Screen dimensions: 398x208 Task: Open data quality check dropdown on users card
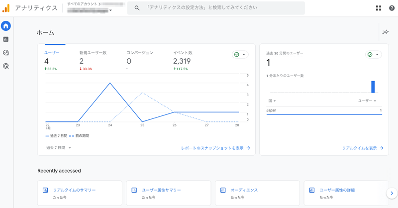[240, 55]
